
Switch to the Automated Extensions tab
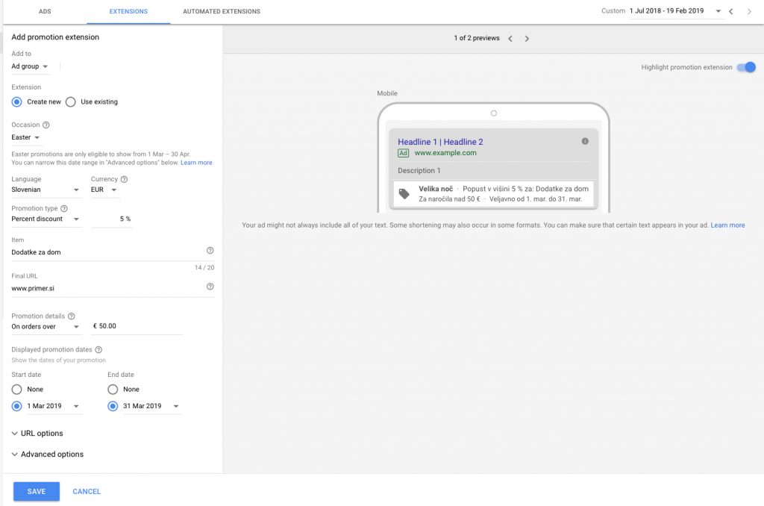click(x=222, y=12)
